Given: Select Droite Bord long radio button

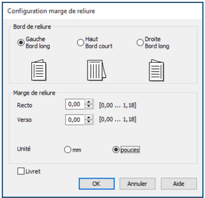Looking at the screenshot, I should [x=140, y=43].
